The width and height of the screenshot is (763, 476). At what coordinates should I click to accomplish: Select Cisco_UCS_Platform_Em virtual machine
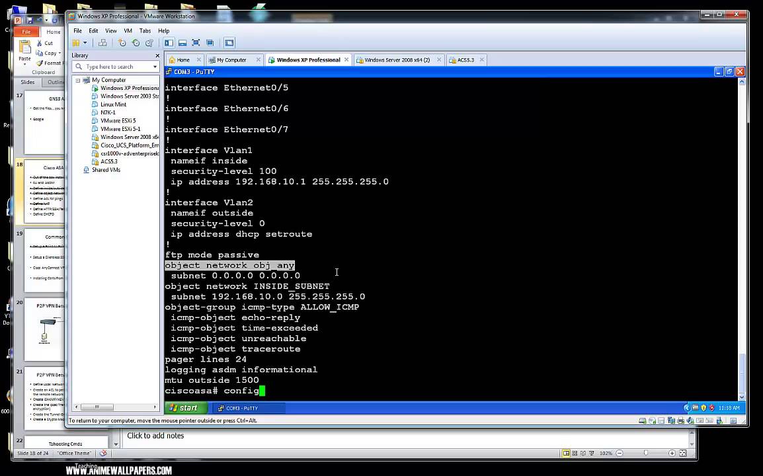[x=126, y=145]
